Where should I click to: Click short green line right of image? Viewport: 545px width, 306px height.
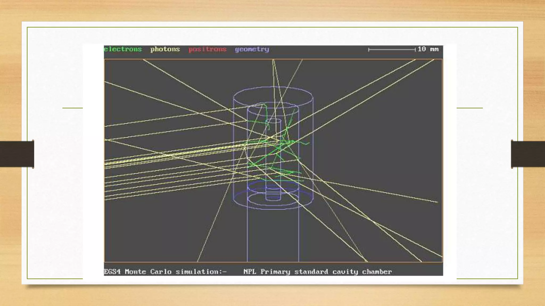(470, 108)
